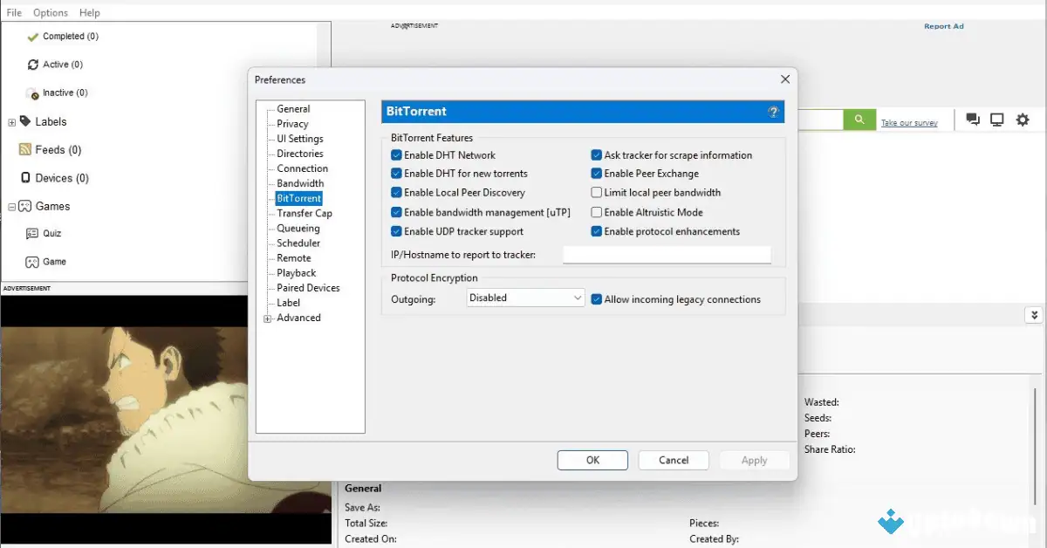Click the remote devices monitor icon
Image resolution: width=1047 pixels, height=548 pixels.
[996, 120]
